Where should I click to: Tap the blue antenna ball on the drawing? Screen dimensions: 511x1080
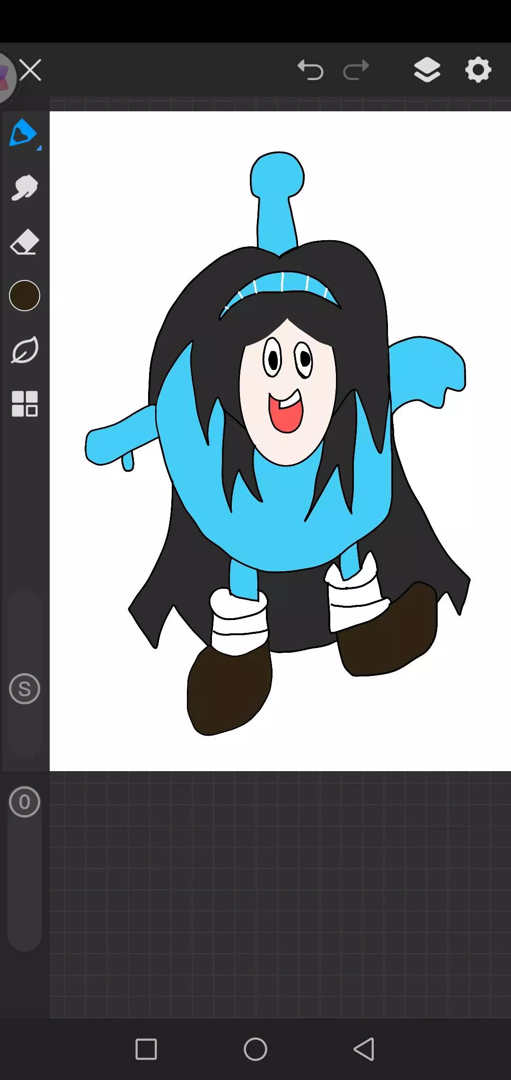click(x=277, y=175)
